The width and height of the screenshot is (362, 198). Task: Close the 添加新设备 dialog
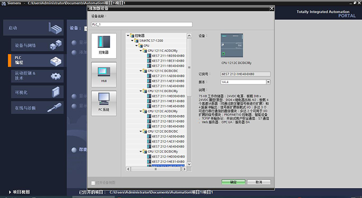pyautogui.click(x=272, y=9)
